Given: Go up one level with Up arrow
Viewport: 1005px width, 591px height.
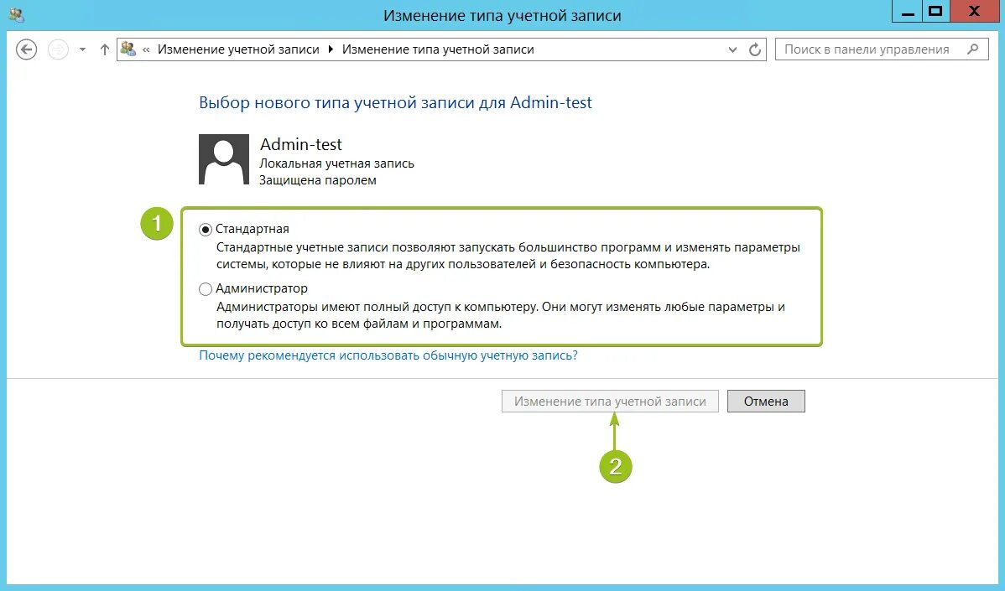Looking at the screenshot, I should tap(105, 49).
